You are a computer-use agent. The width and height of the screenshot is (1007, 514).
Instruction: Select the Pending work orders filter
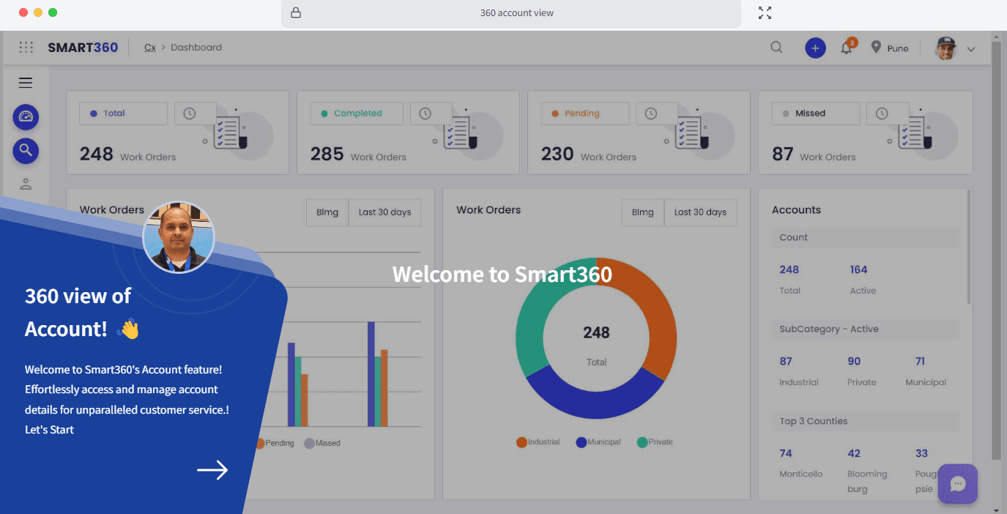581,113
